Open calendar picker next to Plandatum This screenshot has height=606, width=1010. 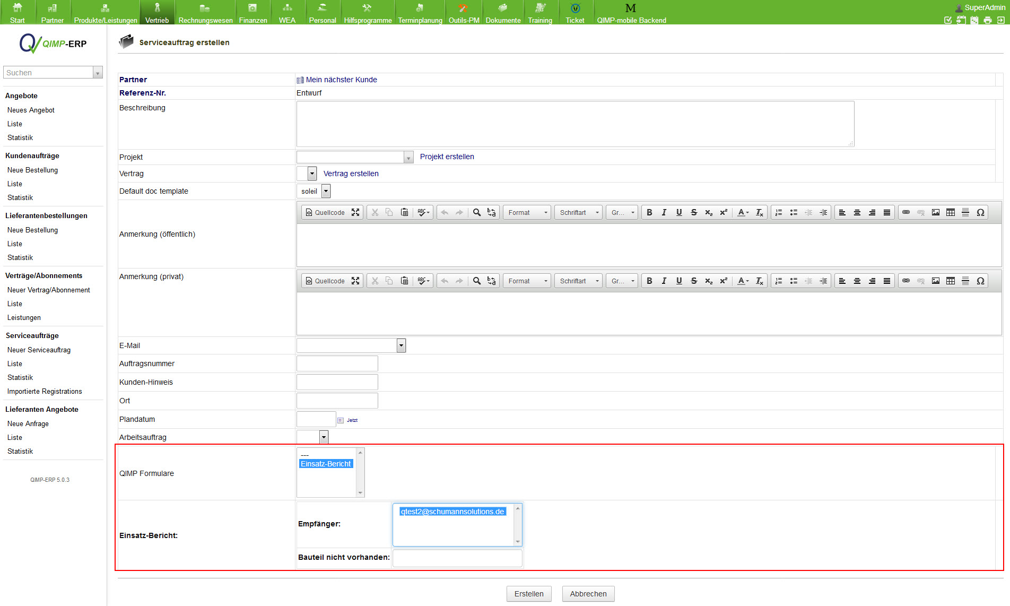tap(341, 420)
